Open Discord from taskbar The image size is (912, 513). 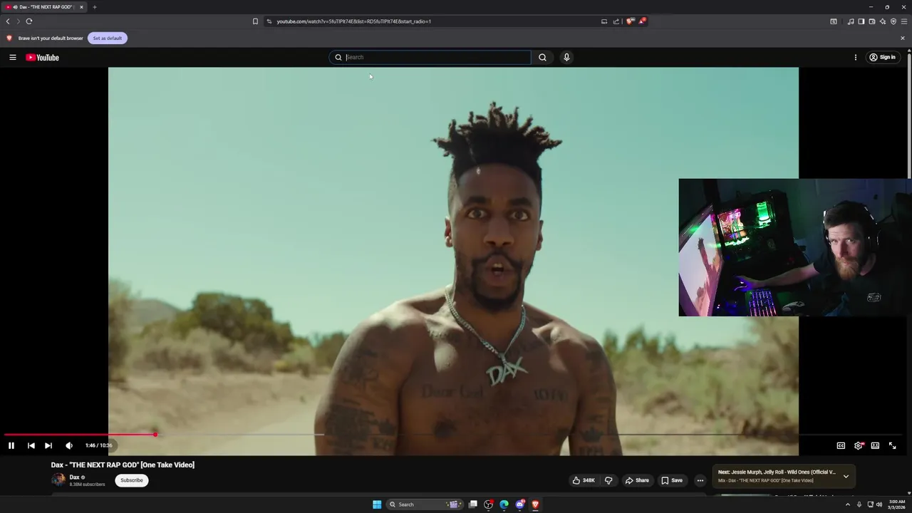(519, 504)
